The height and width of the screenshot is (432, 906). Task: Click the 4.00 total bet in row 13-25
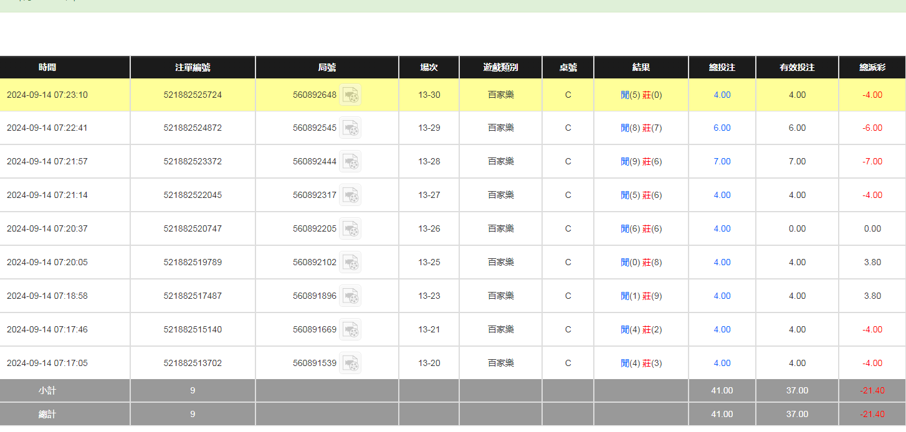click(722, 263)
